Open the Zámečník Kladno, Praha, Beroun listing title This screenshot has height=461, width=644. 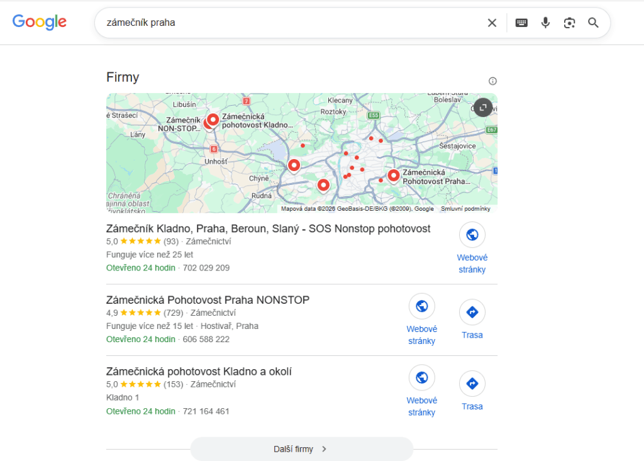268,228
